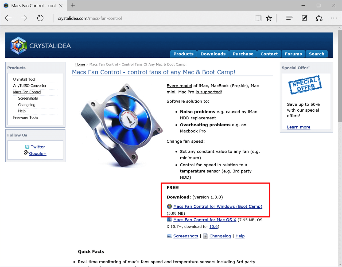
Task: Click the scrollbar down arrow
Action: (340, 265)
